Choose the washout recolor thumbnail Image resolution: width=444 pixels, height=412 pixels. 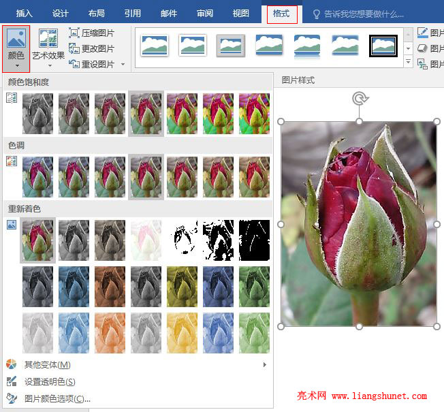pos(146,240)
